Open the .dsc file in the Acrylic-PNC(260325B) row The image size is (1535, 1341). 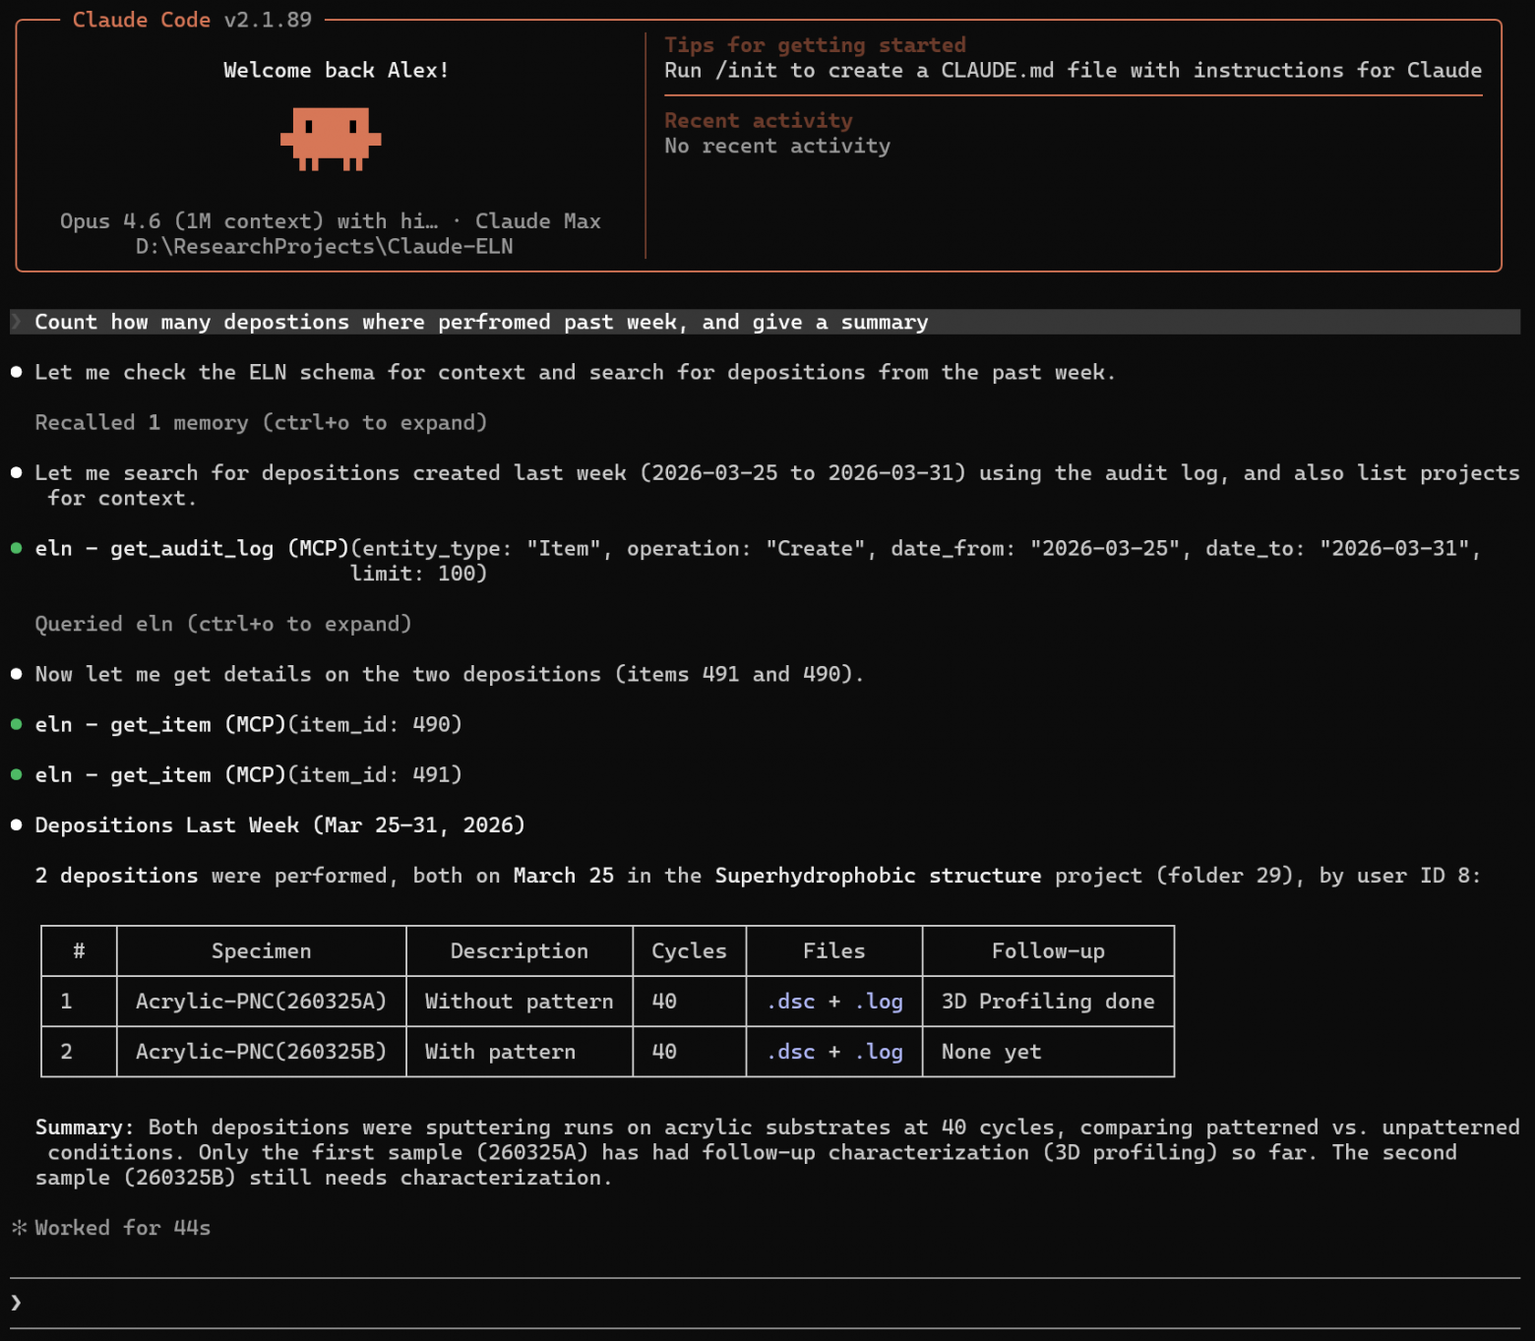(790, 1052)
